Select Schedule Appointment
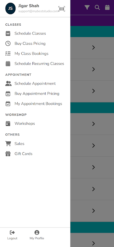This screenshot has width=114, height=247. (35, 83)
